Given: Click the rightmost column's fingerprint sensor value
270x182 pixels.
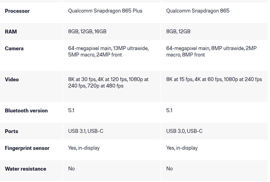Looking at the screenshot, I should pyautogui.click(x=182, y=148).
